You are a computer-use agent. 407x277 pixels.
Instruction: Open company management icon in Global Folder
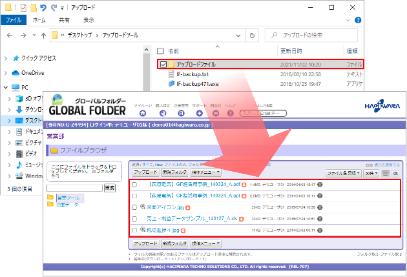click(181, 113)
